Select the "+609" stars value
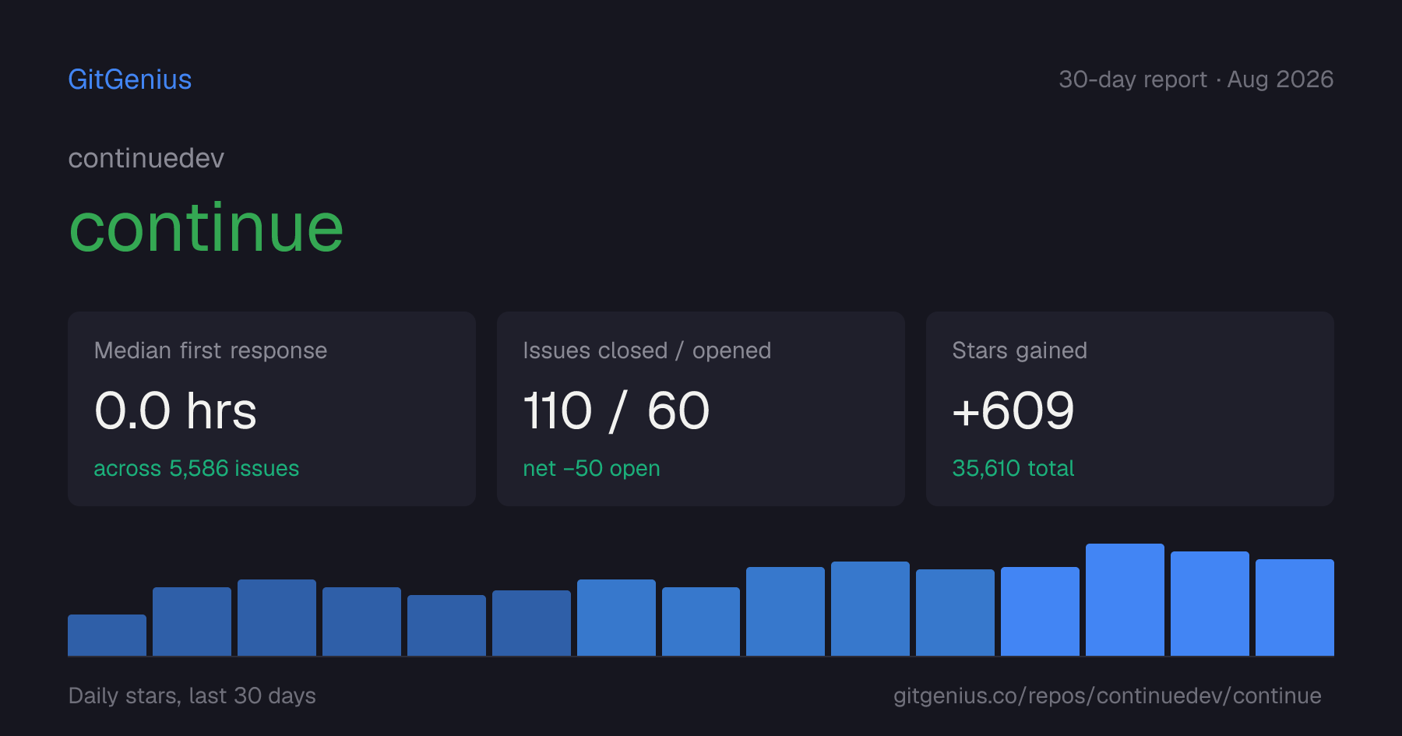The image size is (1402, 736). tap(1013, 410)
